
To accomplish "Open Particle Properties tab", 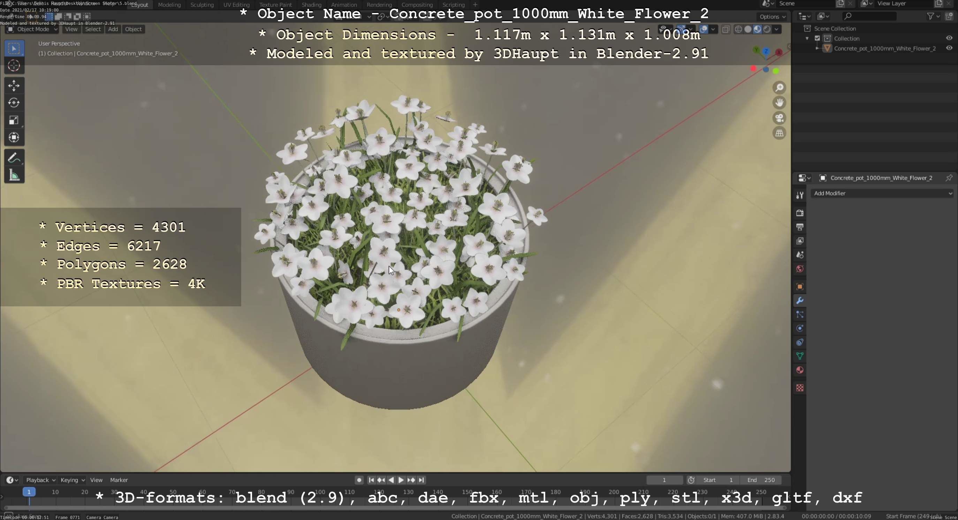I will tap(800, 315).
